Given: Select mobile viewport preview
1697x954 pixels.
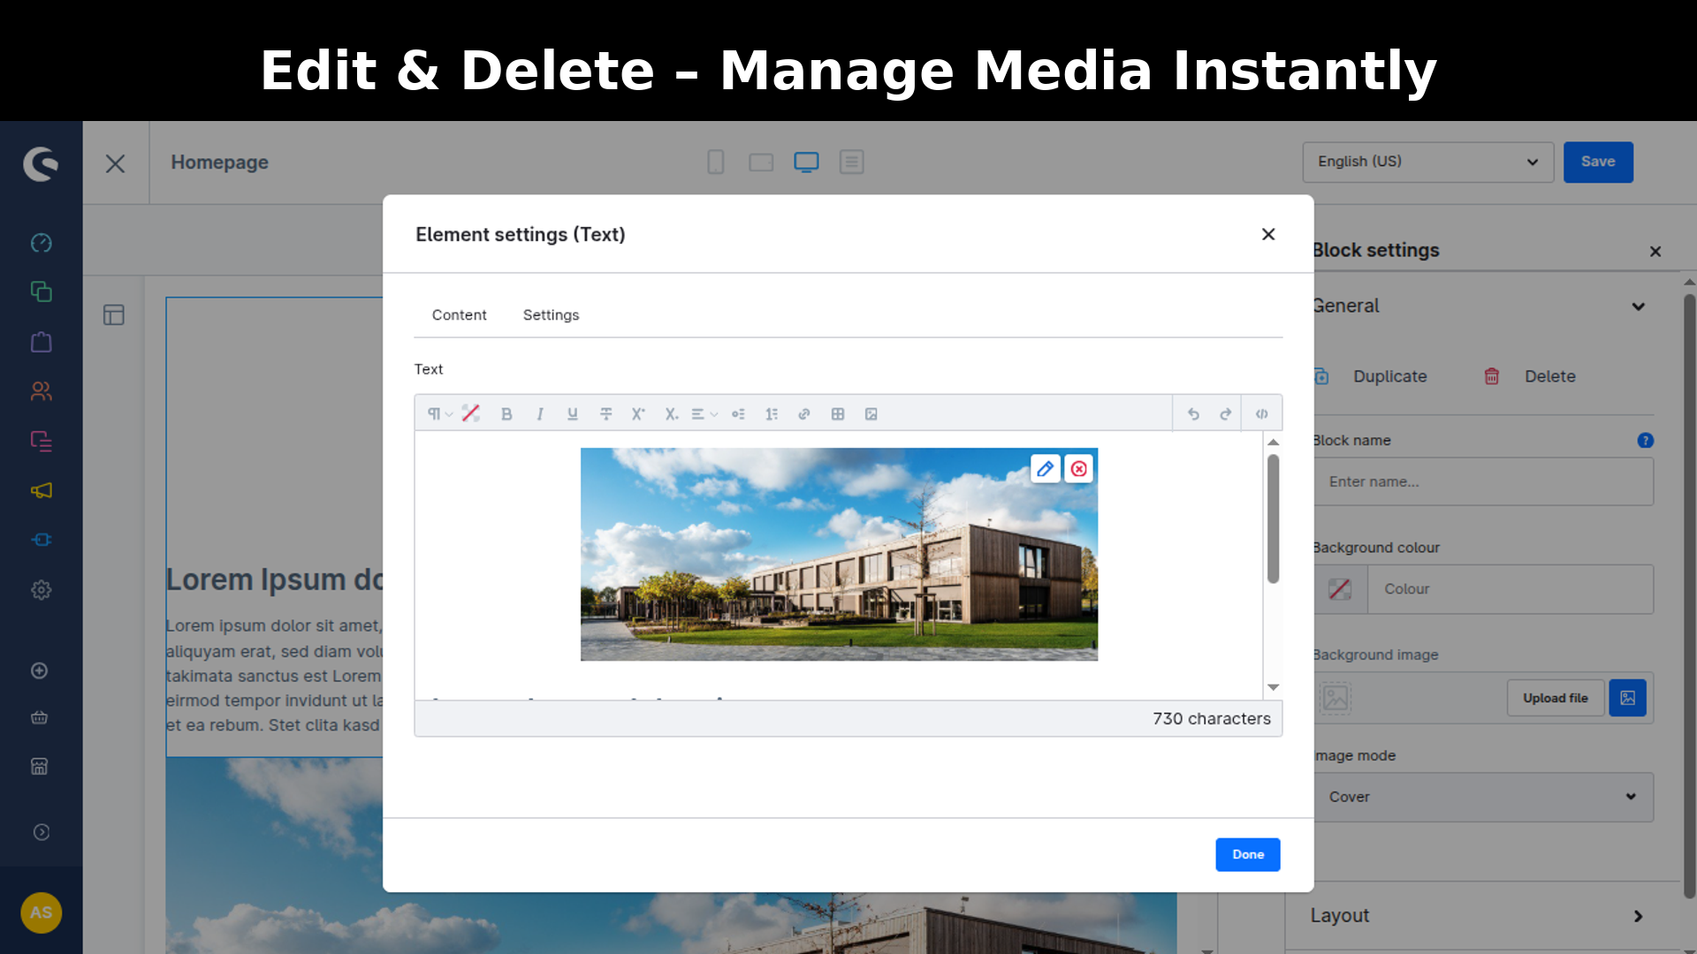Looking at the screenshot, I should coord(715,162).
